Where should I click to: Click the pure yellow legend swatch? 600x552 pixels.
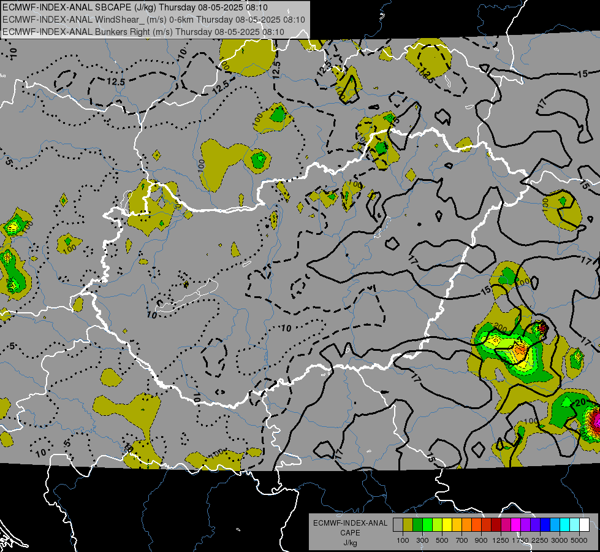447,525
